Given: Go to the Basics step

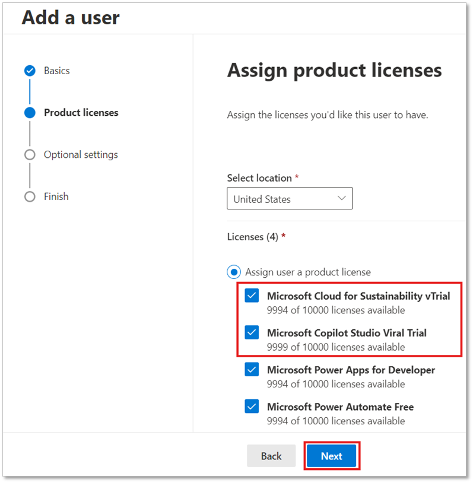Looking at the screenshot, I should [57, 71].
